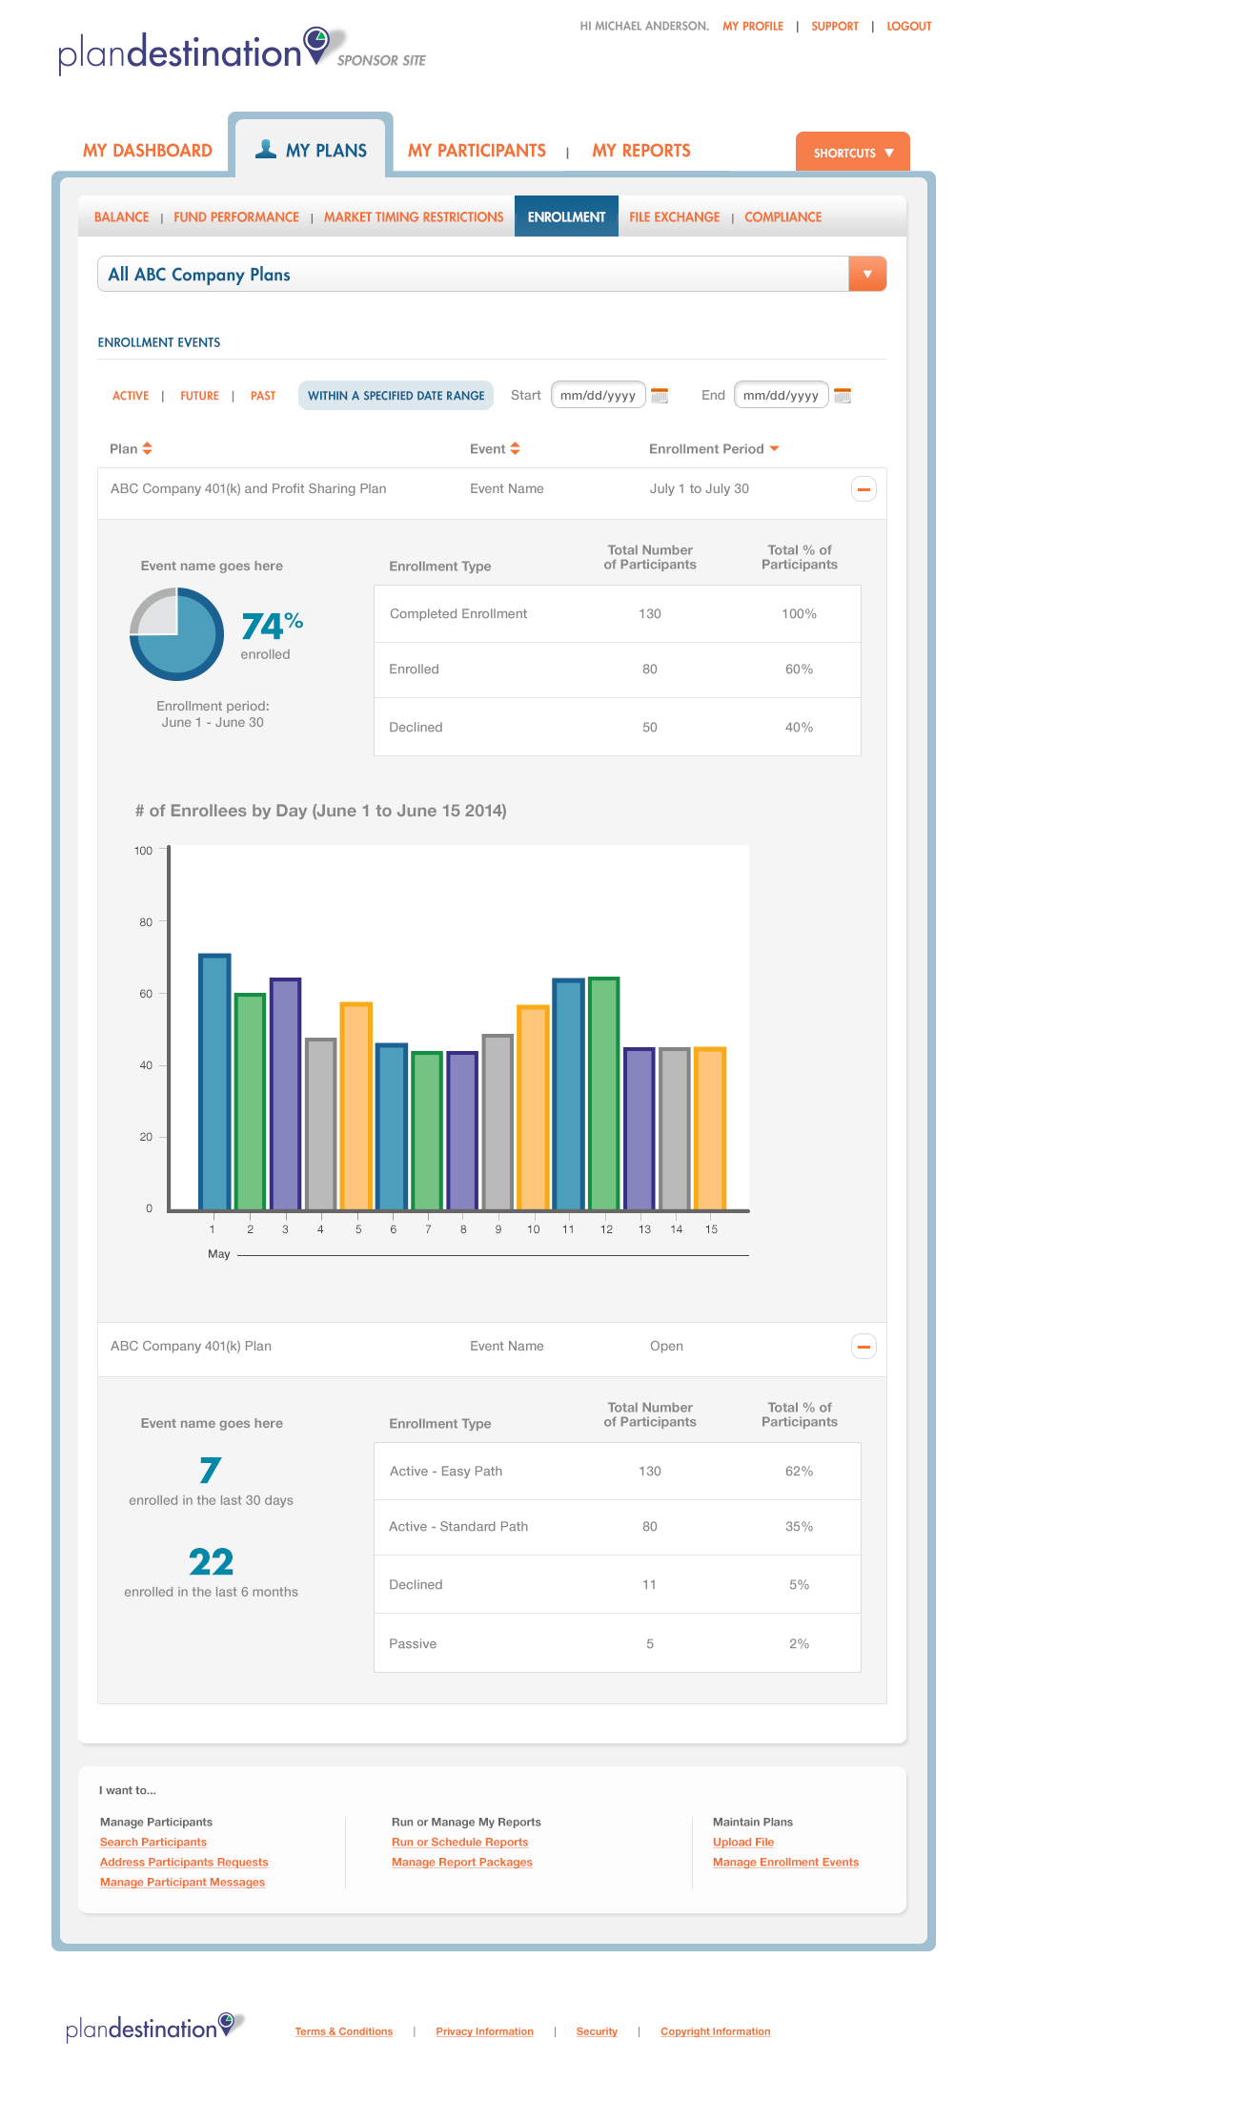Screen dimensions: 1239x2123
Task: Click the End date input field
Action: (782, 395)
